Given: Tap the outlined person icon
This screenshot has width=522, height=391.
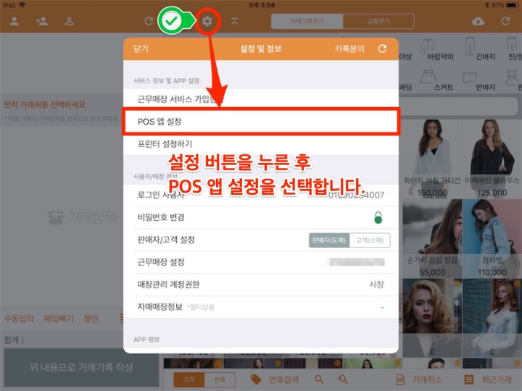Looking at the screenshot, I should tap(70, 22).
